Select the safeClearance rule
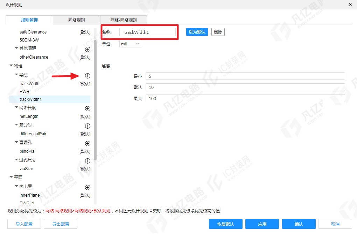Viewport: 357px width, 234px height. tap(33, 32)
